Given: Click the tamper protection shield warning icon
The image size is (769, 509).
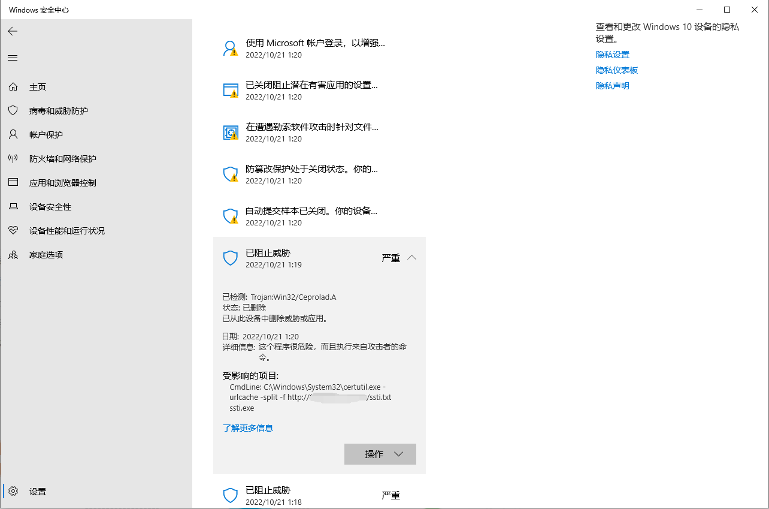Looking at the screenshot, I should pos(231,174).
